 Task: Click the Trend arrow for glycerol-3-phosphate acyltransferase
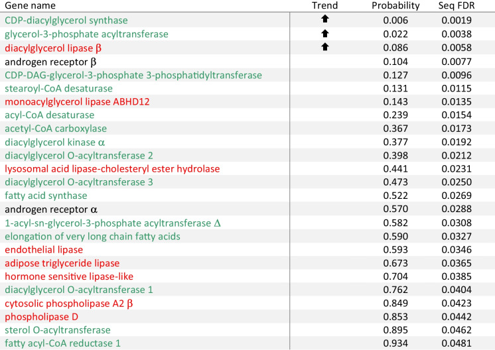pyautogui.click(x=325, y=33)
